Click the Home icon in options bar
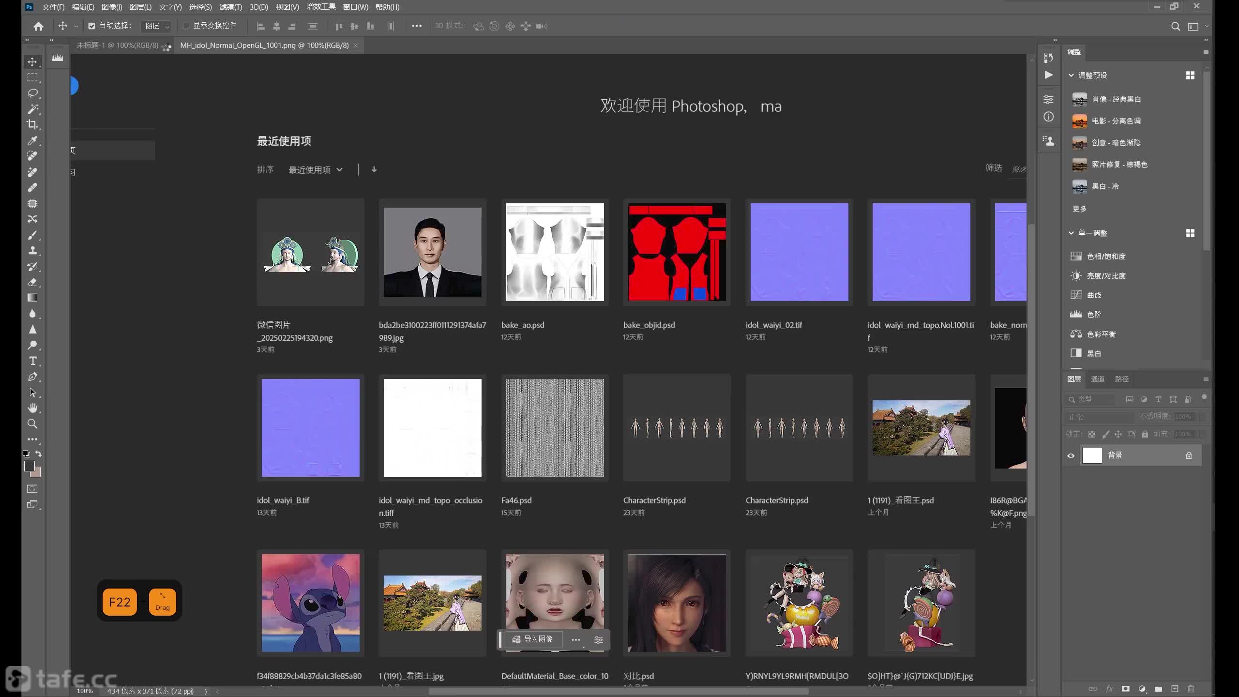This screenshot has height=697, width=1239. coord(38,26)
